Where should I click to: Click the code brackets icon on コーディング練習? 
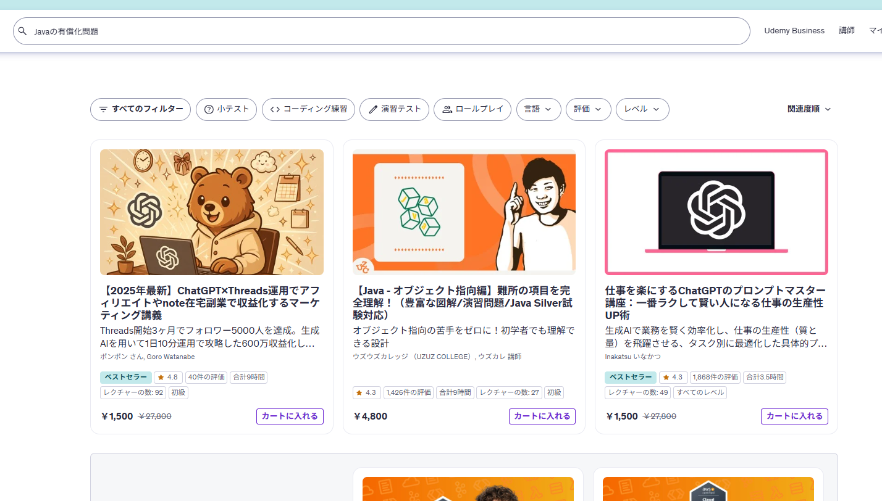coord(275,109)
